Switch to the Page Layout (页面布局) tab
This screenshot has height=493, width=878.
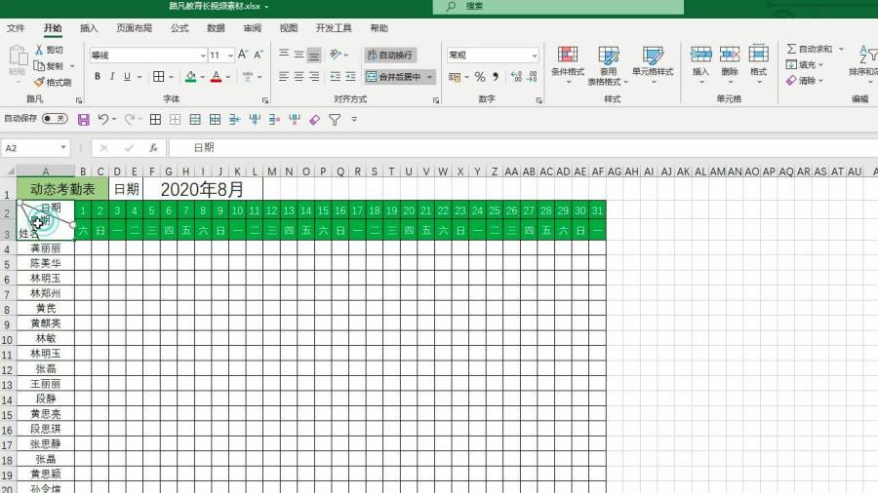point(134,28)
